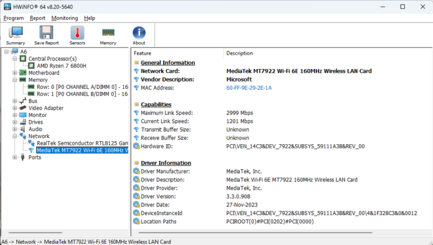Expand the Motherboard node

[14, 73]
